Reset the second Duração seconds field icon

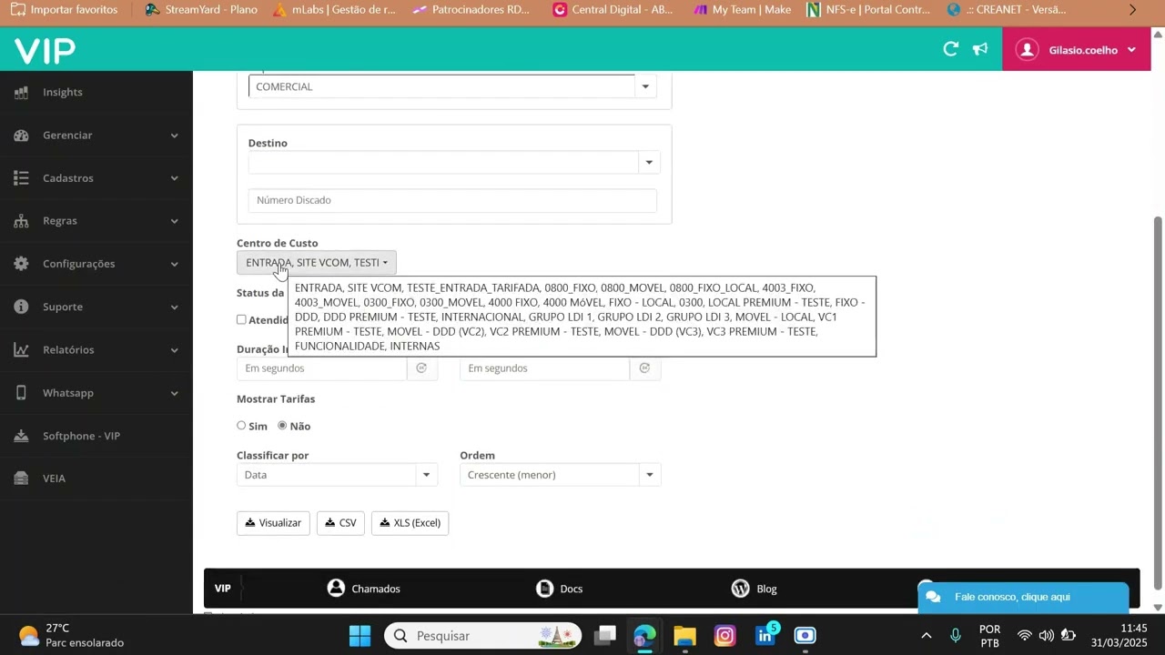(644, 368)
